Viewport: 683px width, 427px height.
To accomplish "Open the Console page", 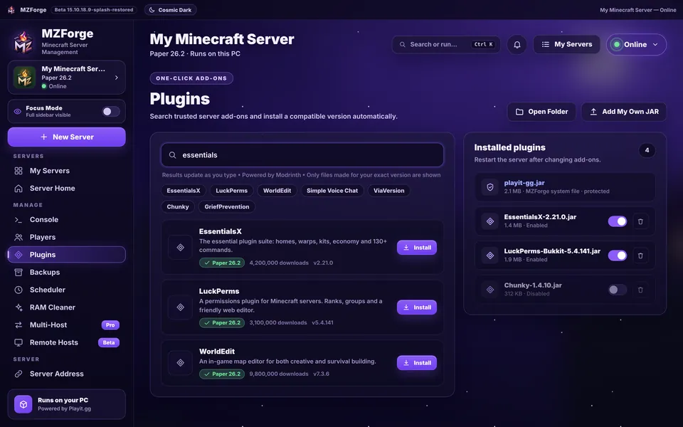I will [x=67, y=220].
